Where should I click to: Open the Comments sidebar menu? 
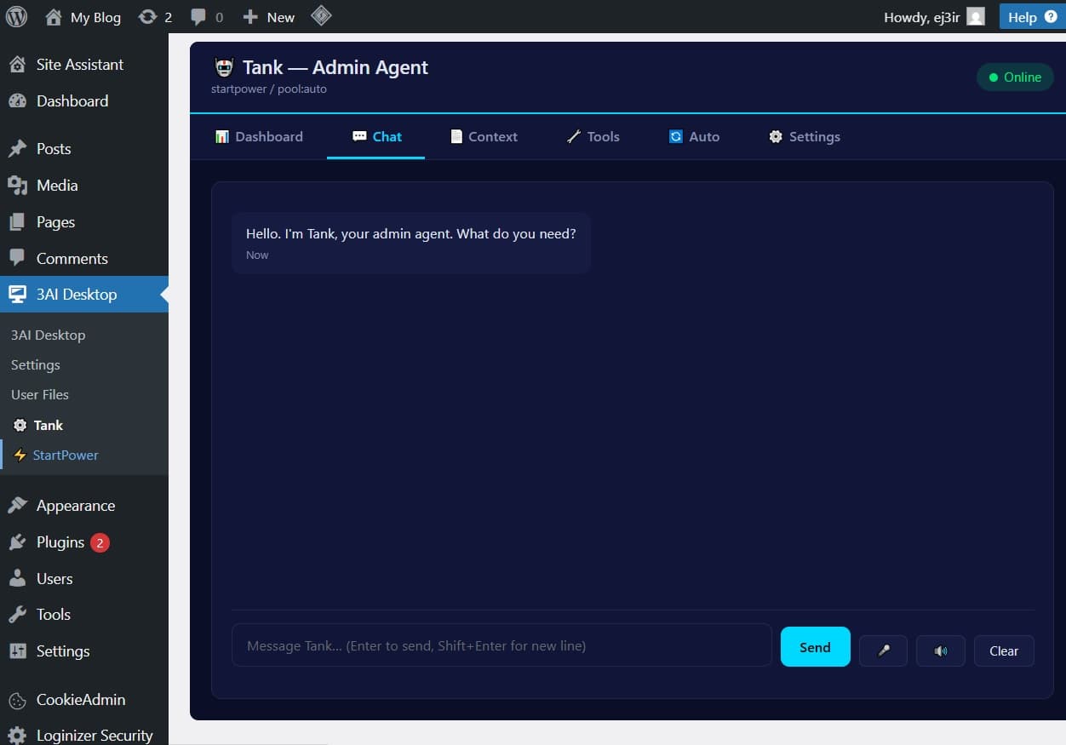point(84,259)
